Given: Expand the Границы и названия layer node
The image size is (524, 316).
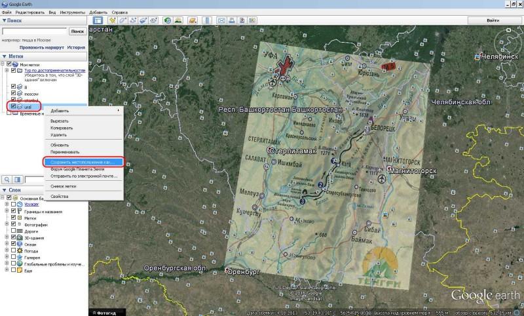Looking at the screenshot, I should coord(7,211).
